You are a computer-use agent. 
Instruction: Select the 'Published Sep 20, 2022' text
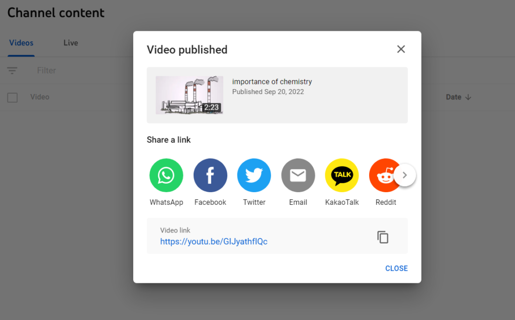coord(268,92)
